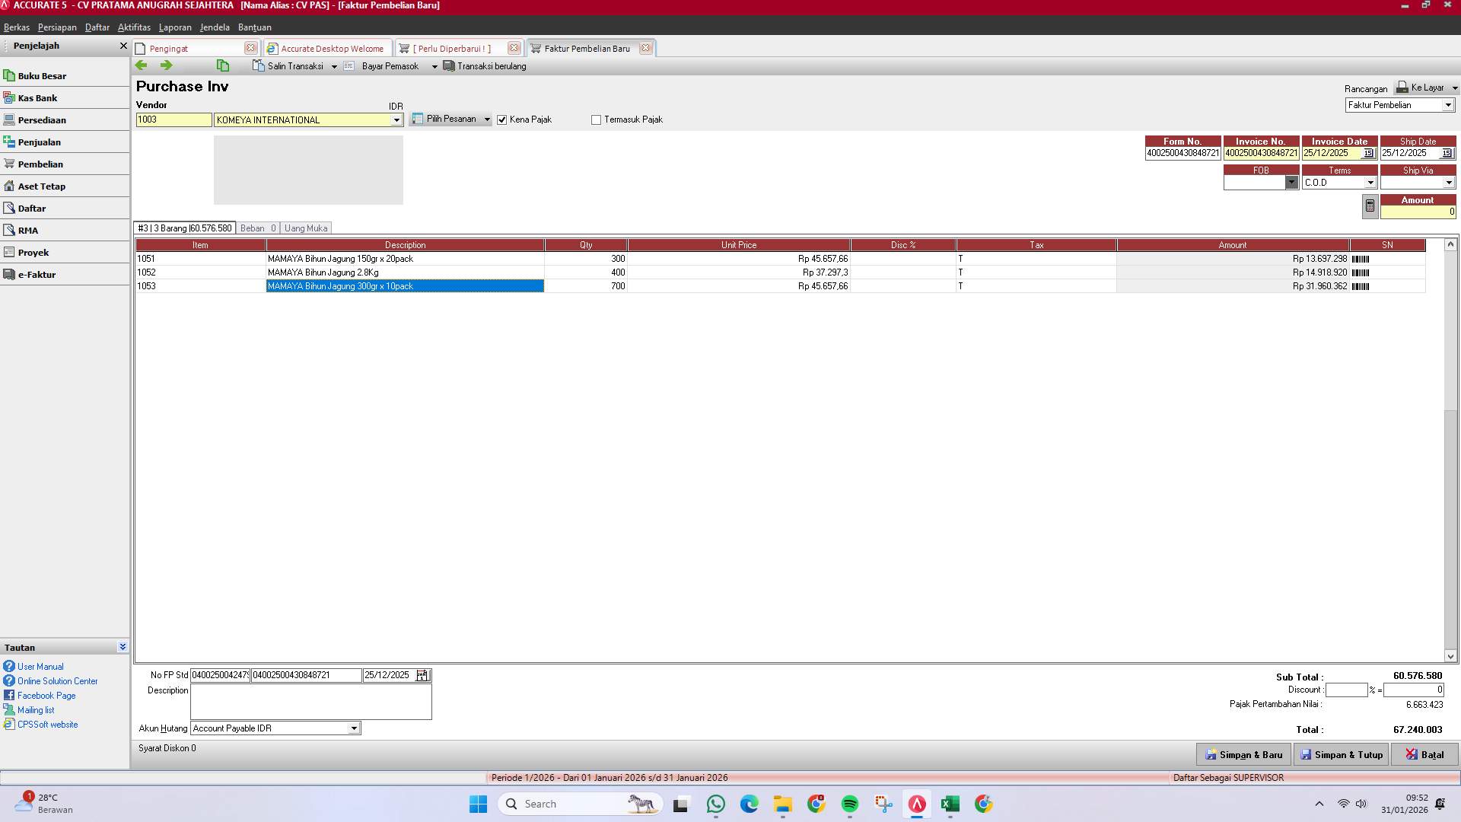This screenshot has height=822, width=1461.
Task: Open Buku Besar from the sidebar
Action: click(42, 75)
